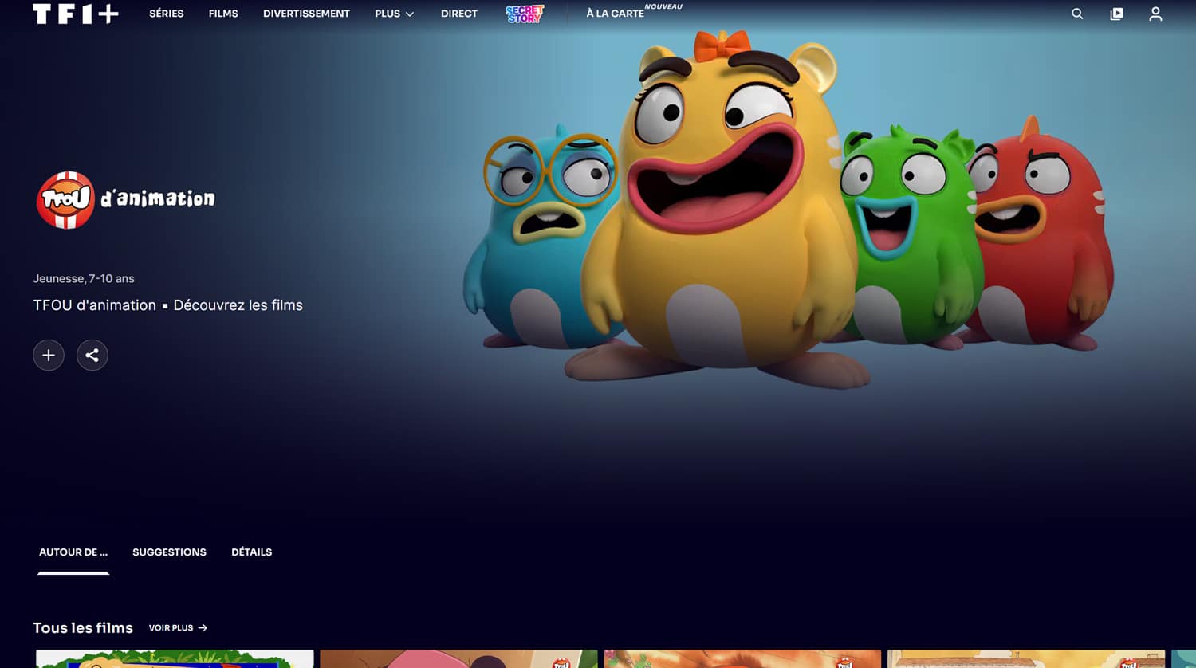Open the Secret Story logo link
The width and height of the screenshot is (1196, 668).
pos(525,14)
